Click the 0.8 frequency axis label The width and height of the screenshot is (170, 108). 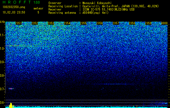click(x=2, y=76)
